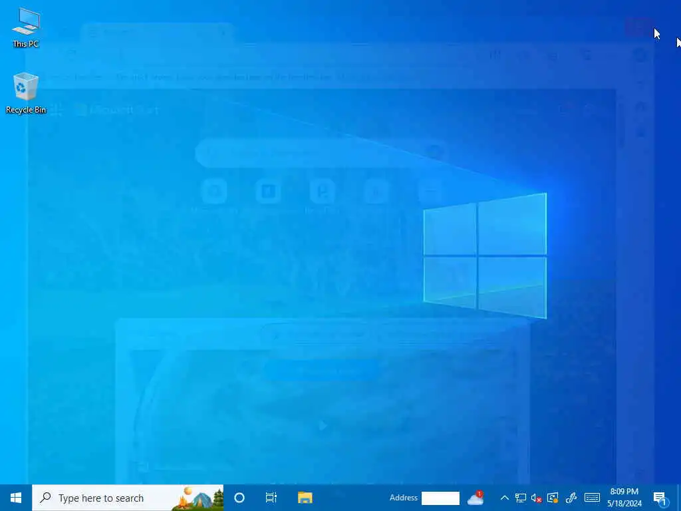Select the Recycle Bin desktop icon

coord(26,92)
